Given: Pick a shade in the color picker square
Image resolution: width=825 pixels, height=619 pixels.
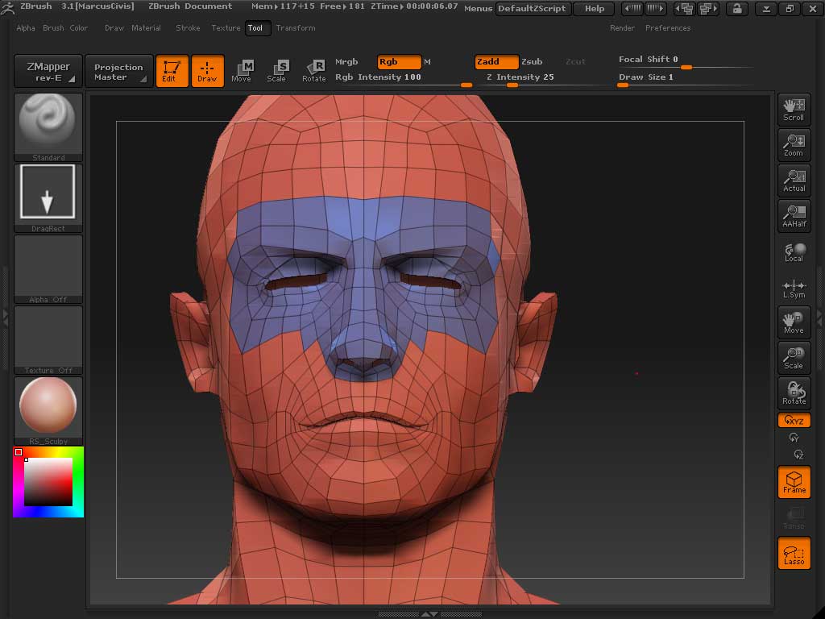Looking at the screenshot, I should click(x=48, y=482).
